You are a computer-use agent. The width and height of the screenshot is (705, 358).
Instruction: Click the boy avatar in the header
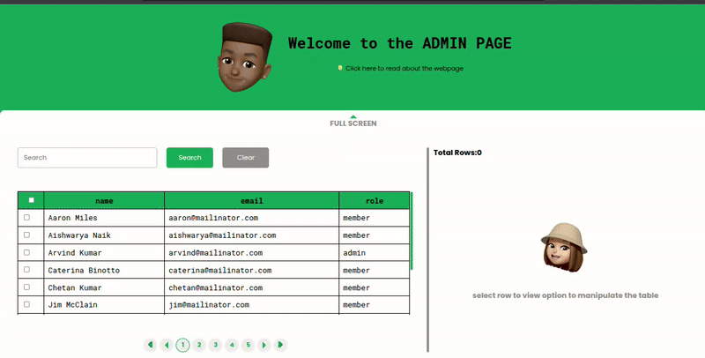pos(245,57)
